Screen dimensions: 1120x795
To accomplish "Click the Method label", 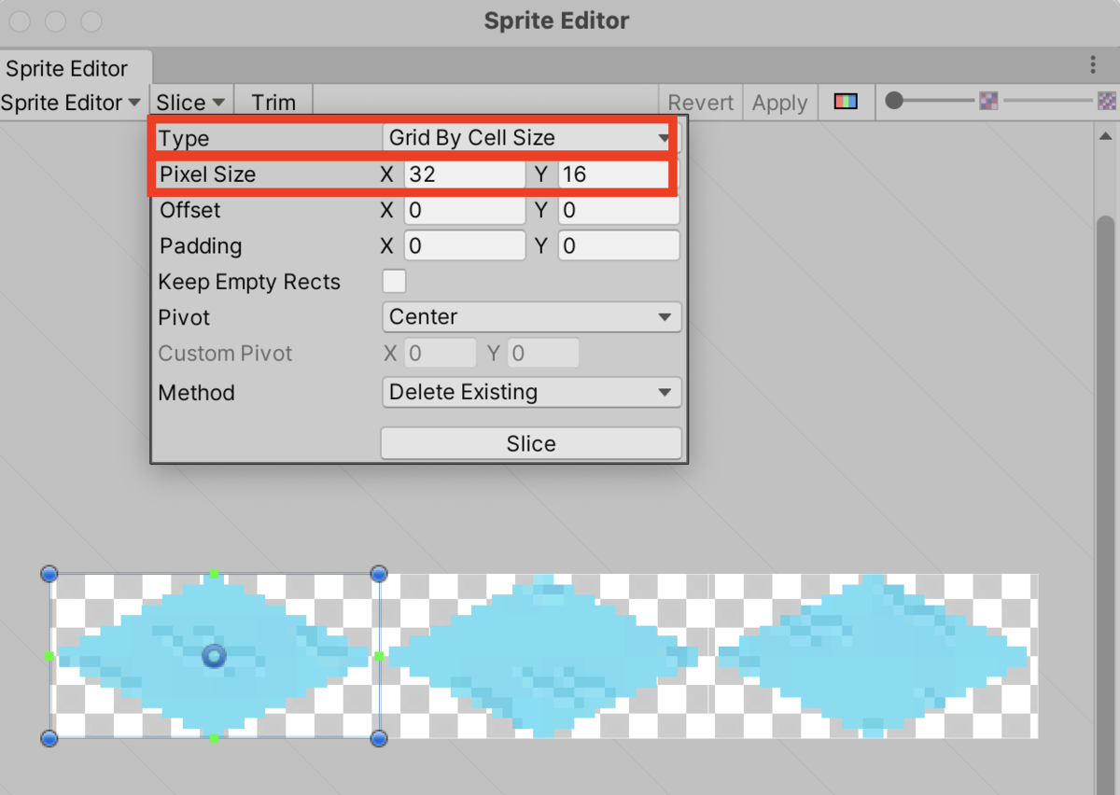I will coord(196,393).
